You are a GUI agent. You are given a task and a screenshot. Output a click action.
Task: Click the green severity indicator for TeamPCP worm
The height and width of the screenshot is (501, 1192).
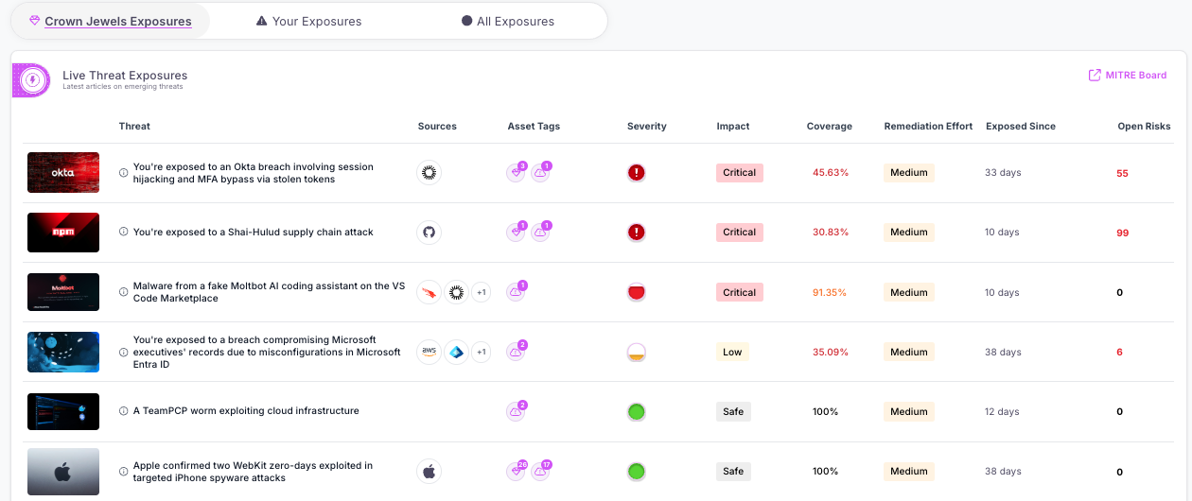click(x=637, y=411)
